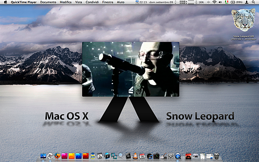Screen dimensions: 259x162
Task: Click the dom.settembre.09 date text
Action: pyautogui.click(x=161, y=2)
